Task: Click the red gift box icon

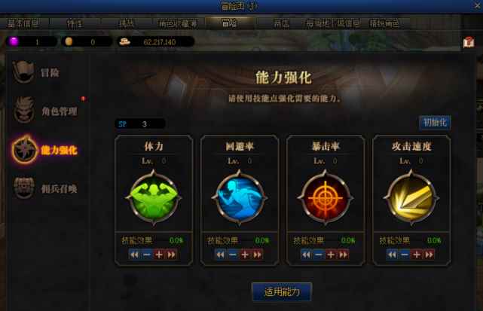Action: click(468, 42)
